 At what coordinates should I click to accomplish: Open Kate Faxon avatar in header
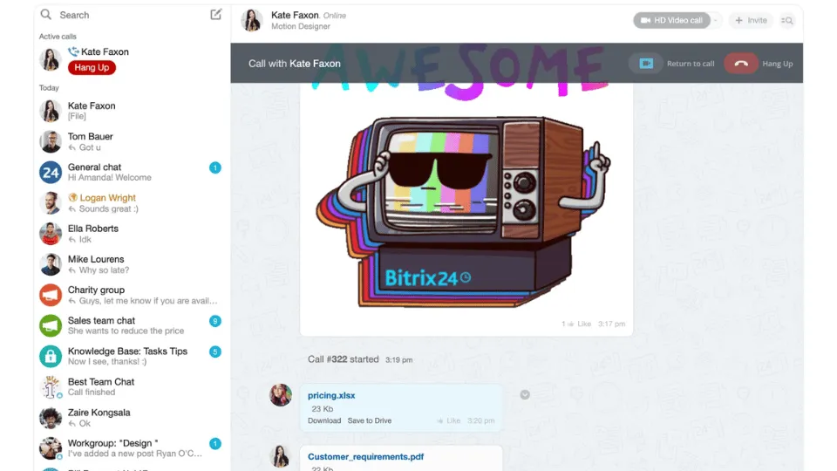click(251, 20)
